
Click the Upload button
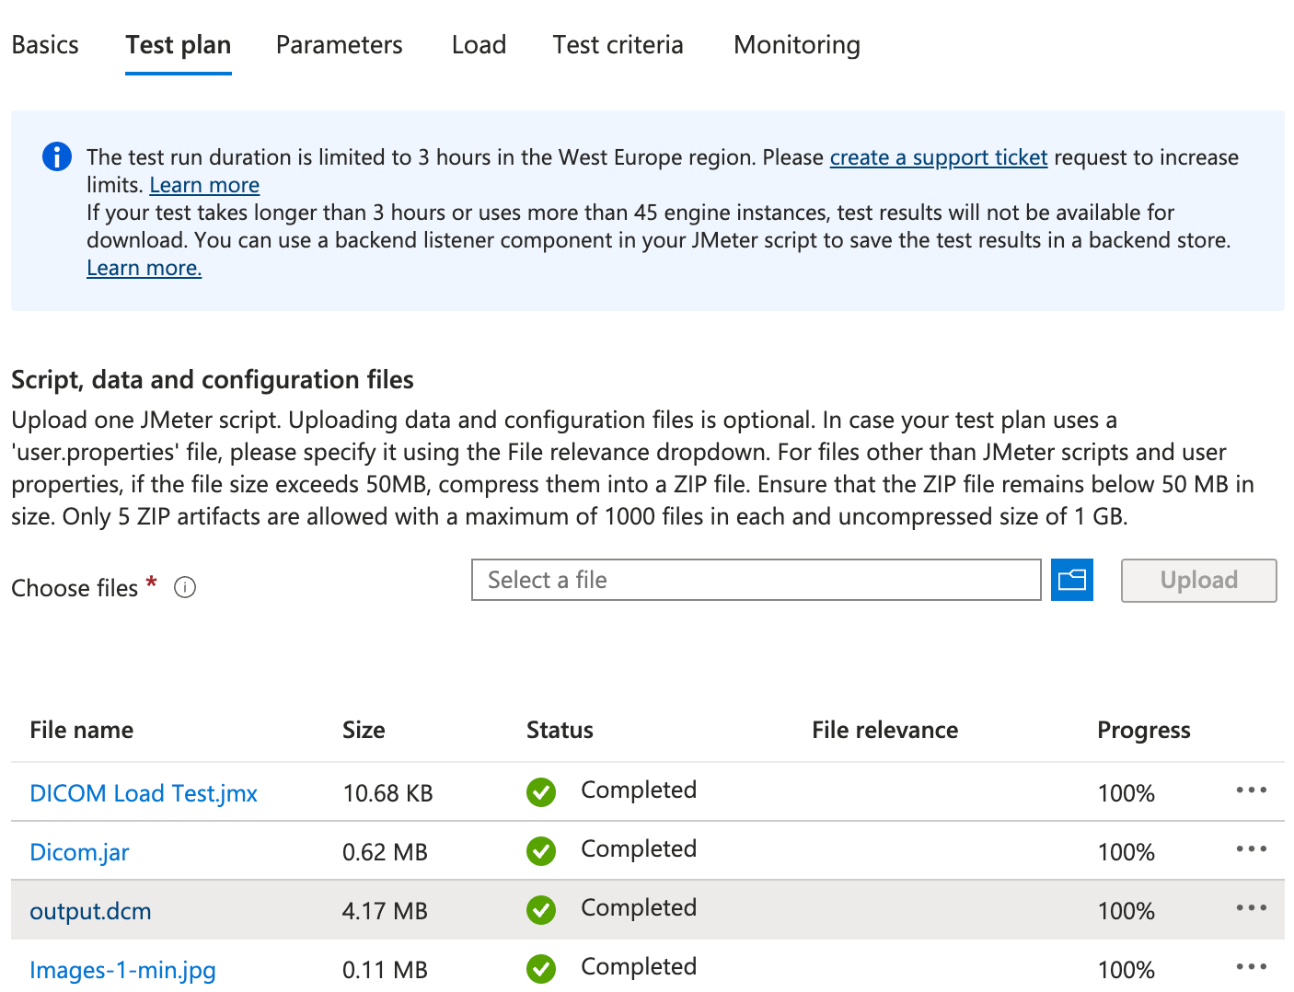pyautogui.click(x=1197, y=580)
